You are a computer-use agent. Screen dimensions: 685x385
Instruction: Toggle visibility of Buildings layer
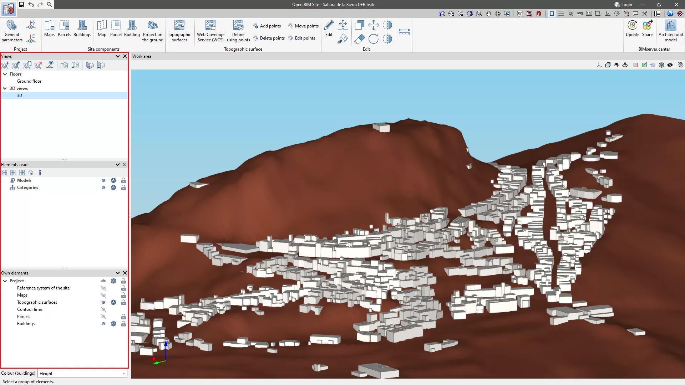(x=103, y=324)
